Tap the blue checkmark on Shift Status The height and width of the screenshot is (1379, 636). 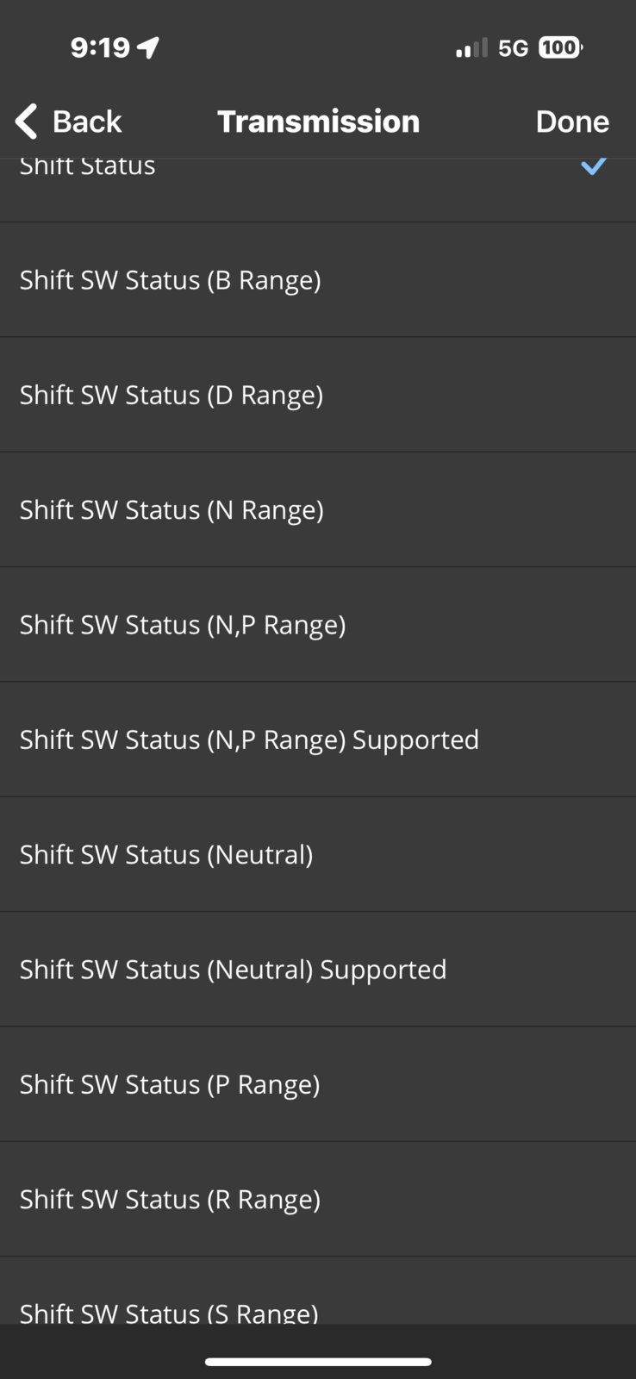[x=594, y=166]
